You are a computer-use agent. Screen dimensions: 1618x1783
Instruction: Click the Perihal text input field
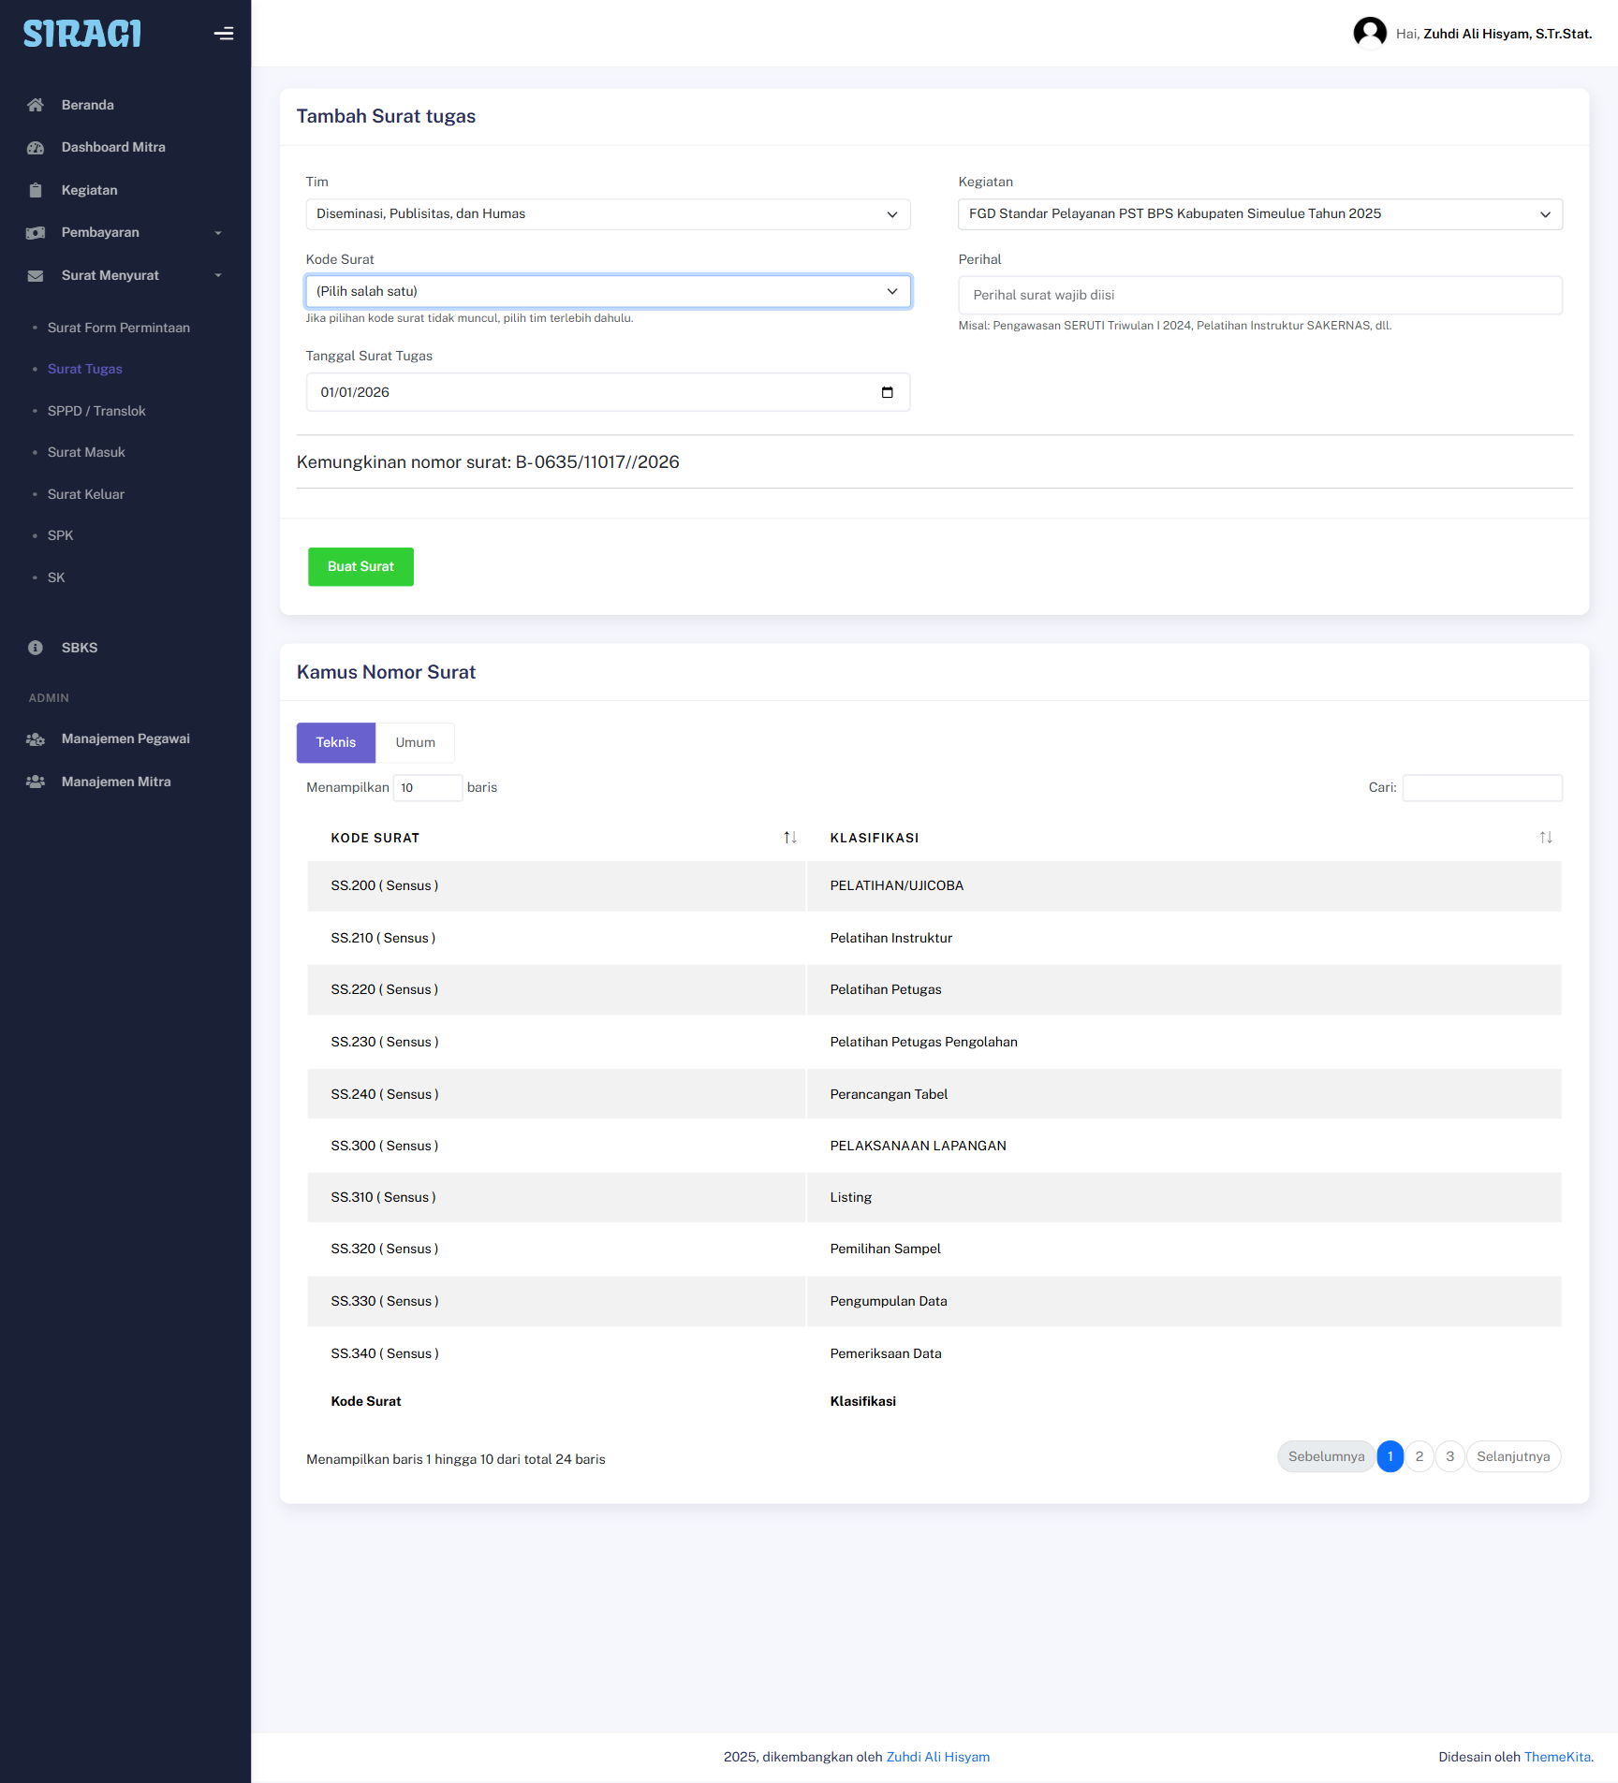pyautogui.click(x=1259, y=295)
